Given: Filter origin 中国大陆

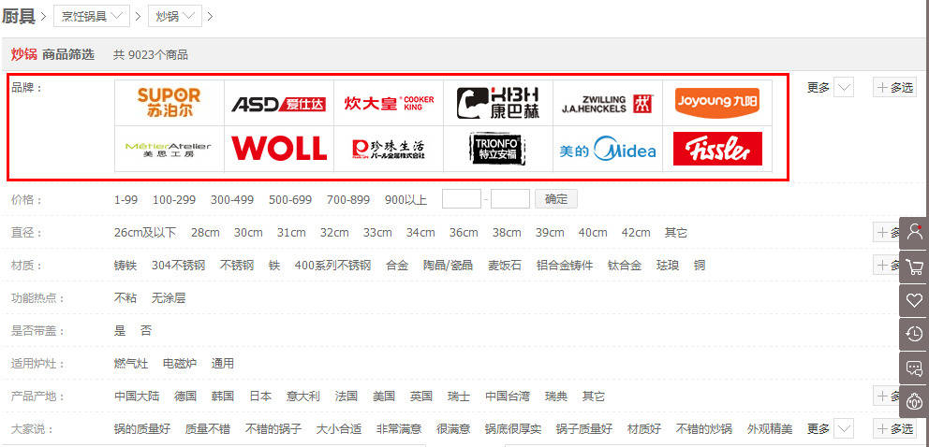Looking at the screenshot, I should (x=137, y=397).
